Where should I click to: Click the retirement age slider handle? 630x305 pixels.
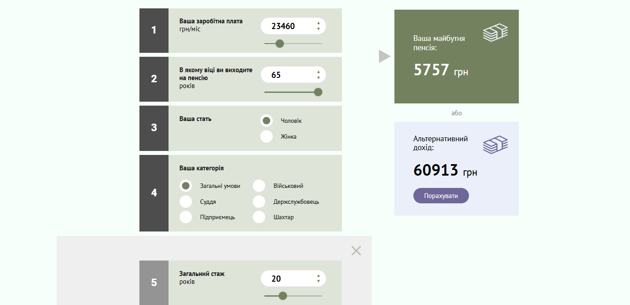point(318,92)
